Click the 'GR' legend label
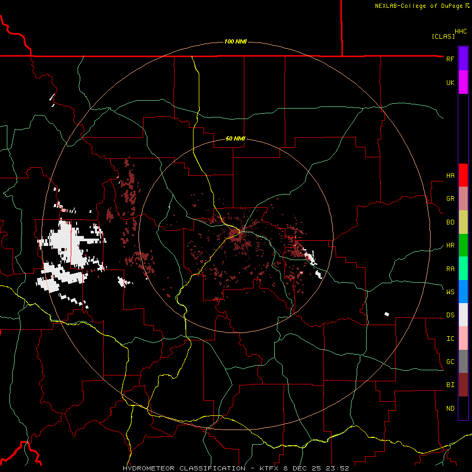The height and width of the screenshot is (472, 472). tap(450, 199)
